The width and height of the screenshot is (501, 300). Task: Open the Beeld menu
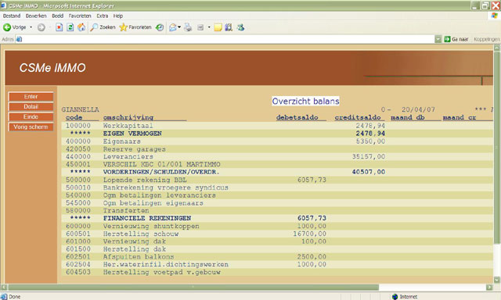point(57,16)
